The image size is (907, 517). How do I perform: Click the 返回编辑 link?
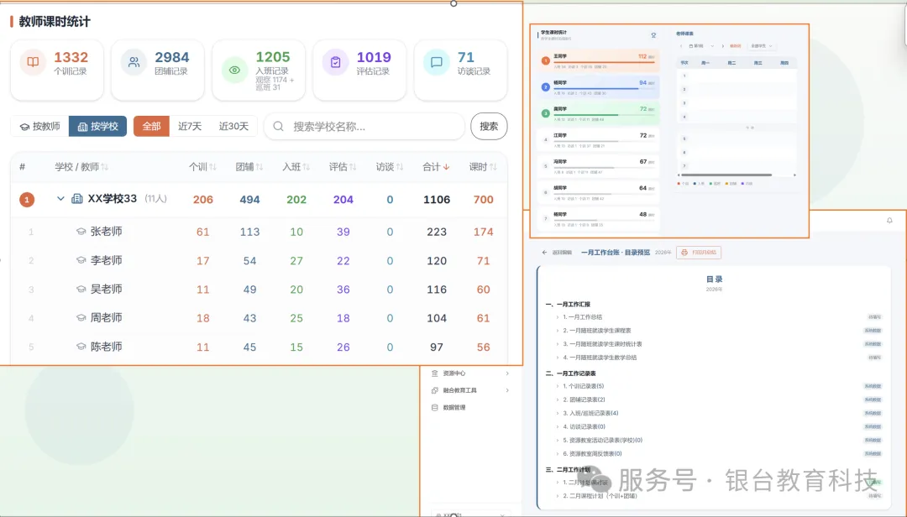pyautogui.click(x=562, y=252)
